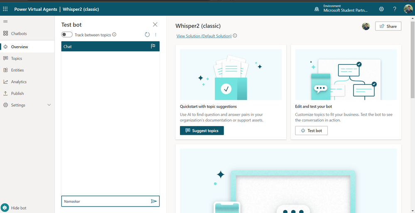
Task: Click the Settings gear icon in sidebar
Action: point(5,105)
